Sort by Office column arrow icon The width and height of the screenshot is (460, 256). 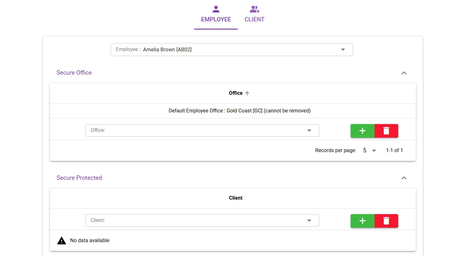click(247, 93)
